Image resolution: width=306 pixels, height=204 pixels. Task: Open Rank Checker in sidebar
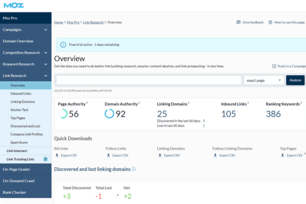[26, 192]
